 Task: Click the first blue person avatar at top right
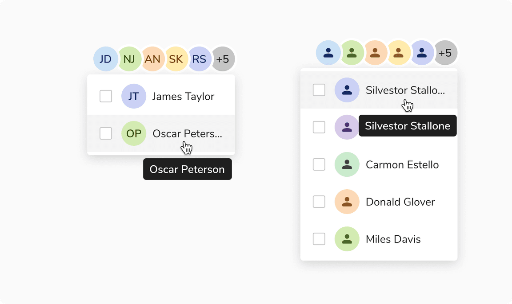[328, 53]
